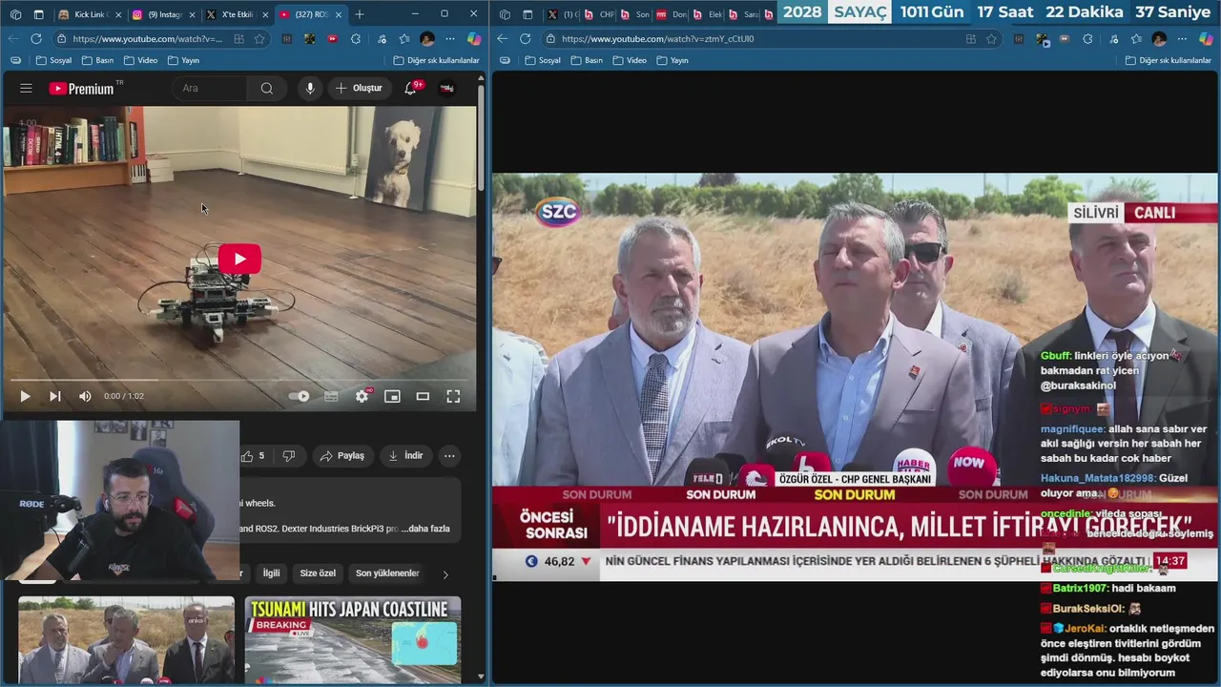Click the video progress bar

point(238,380)
